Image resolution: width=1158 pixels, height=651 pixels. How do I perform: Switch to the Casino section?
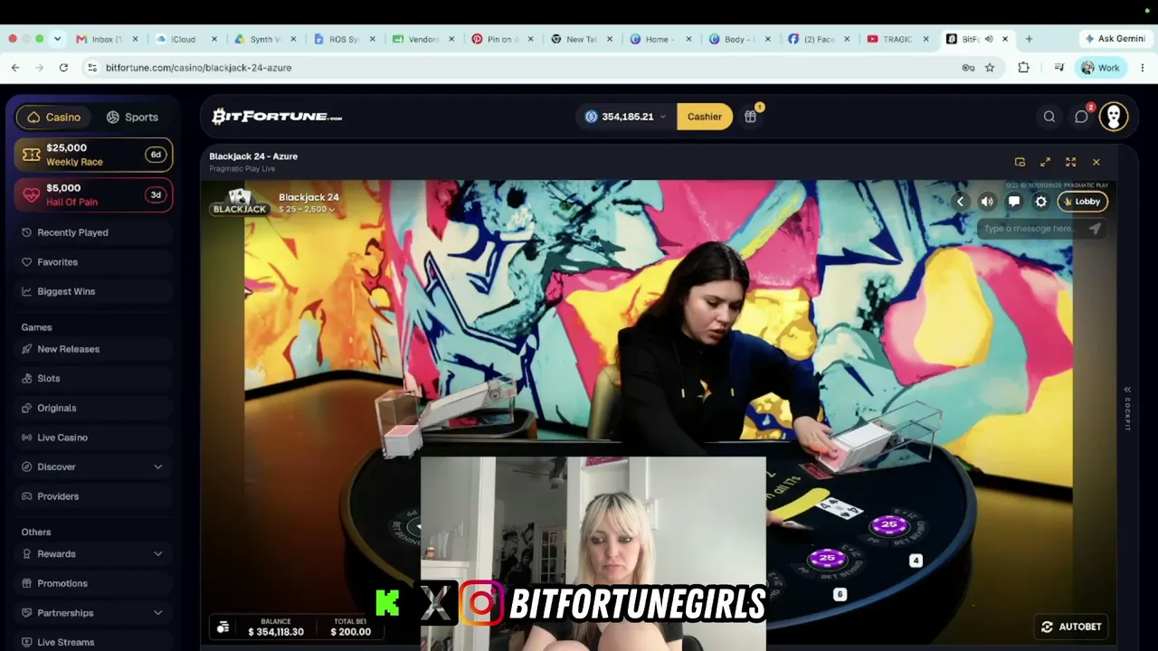54,117
